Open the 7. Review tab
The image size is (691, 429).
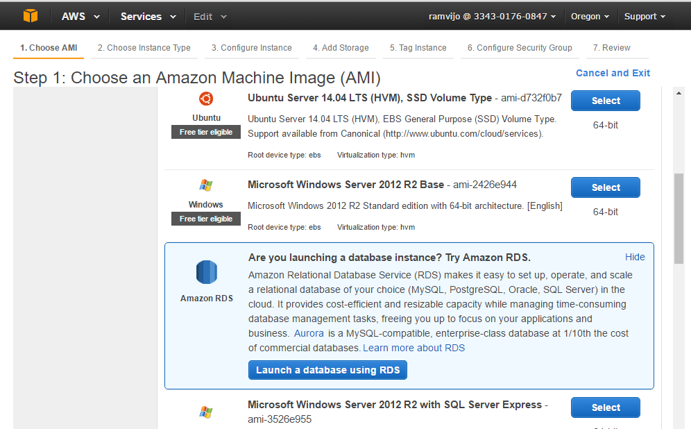pyautogui.click(x=611, y=48)
